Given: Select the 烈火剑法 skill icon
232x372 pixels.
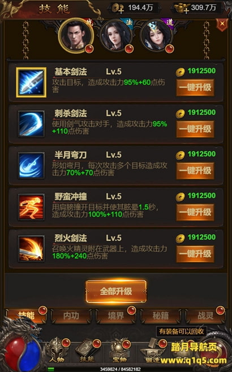Looking at the screenshot, I should (31, 248).
